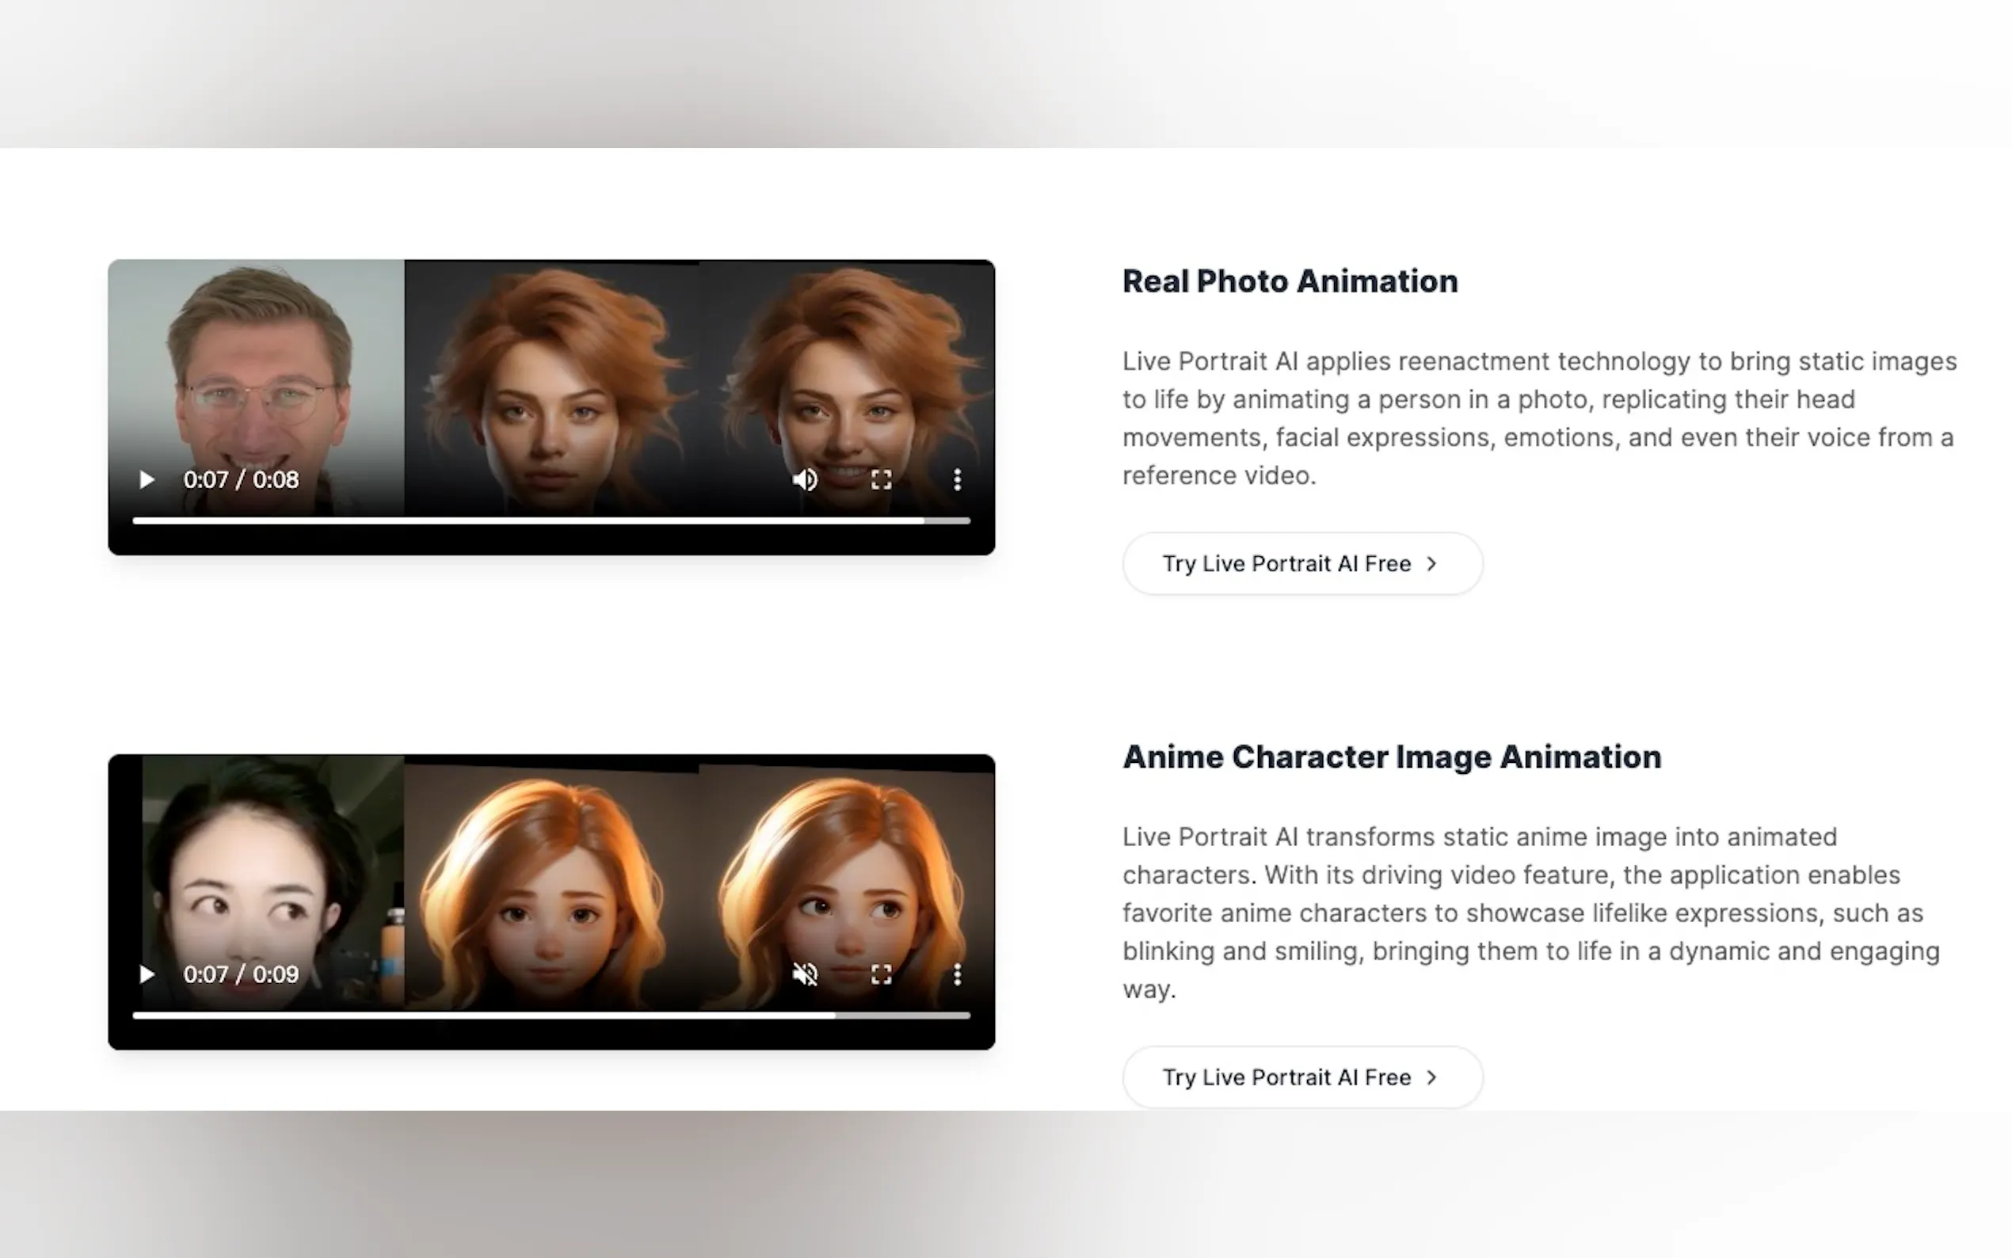Enter fullscreen on the anime video
Viewport: 2012px width, 1258px height.
pos(881,974)
